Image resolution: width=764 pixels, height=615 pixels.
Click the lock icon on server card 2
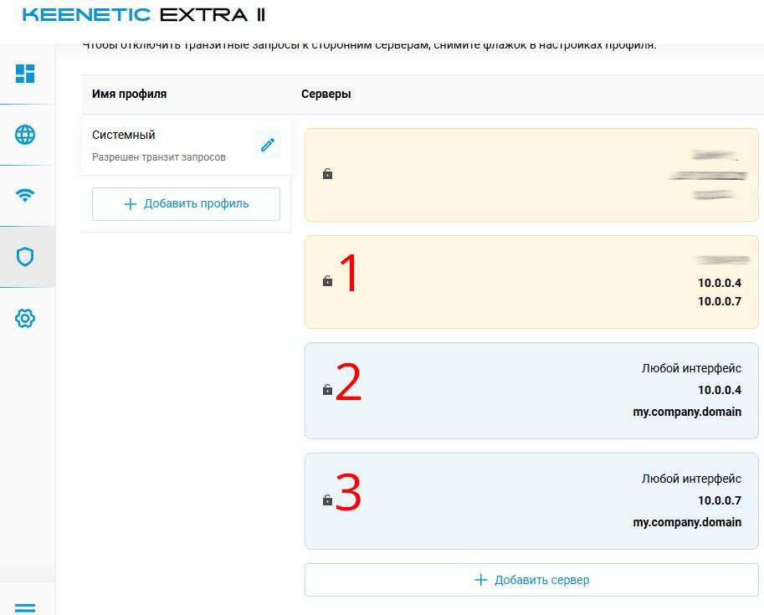coord(327,390)
